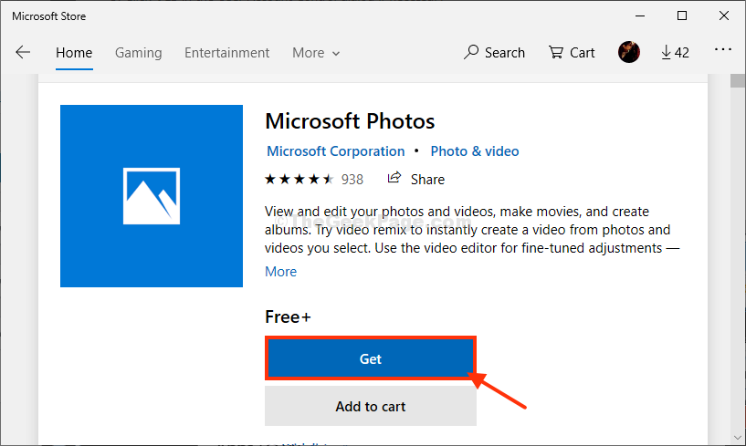Viewport: 746px width, 446px height.
Task: Close the Microsoft Store window
Action: 724,16
